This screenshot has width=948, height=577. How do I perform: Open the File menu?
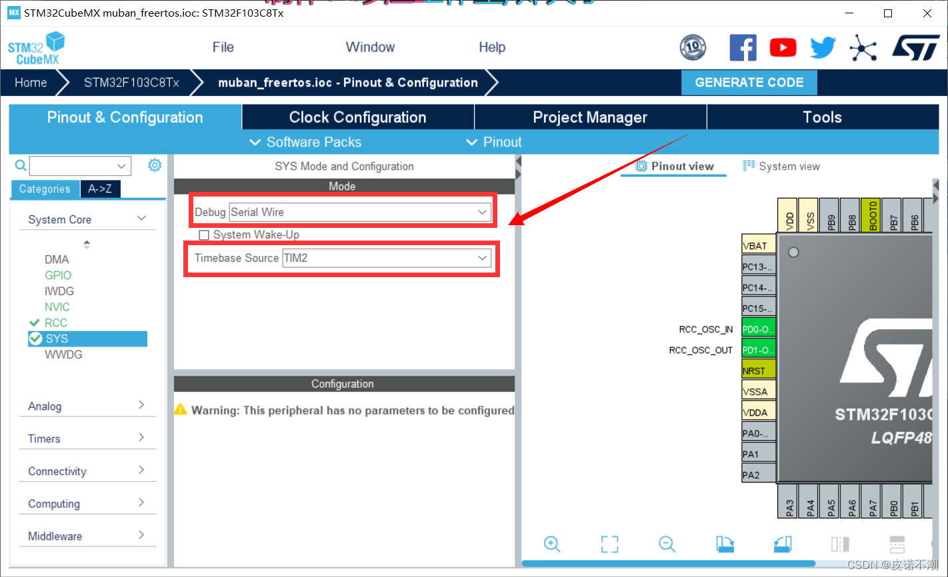[x=223, y=47]
